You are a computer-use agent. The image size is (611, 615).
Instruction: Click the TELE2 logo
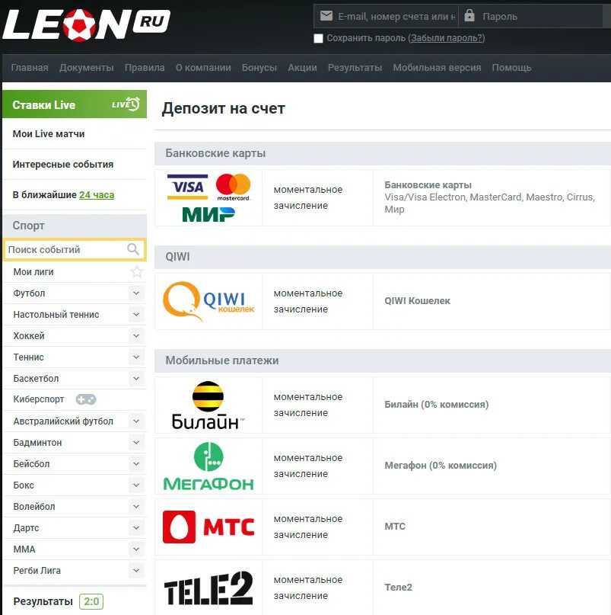click(208, 588)
